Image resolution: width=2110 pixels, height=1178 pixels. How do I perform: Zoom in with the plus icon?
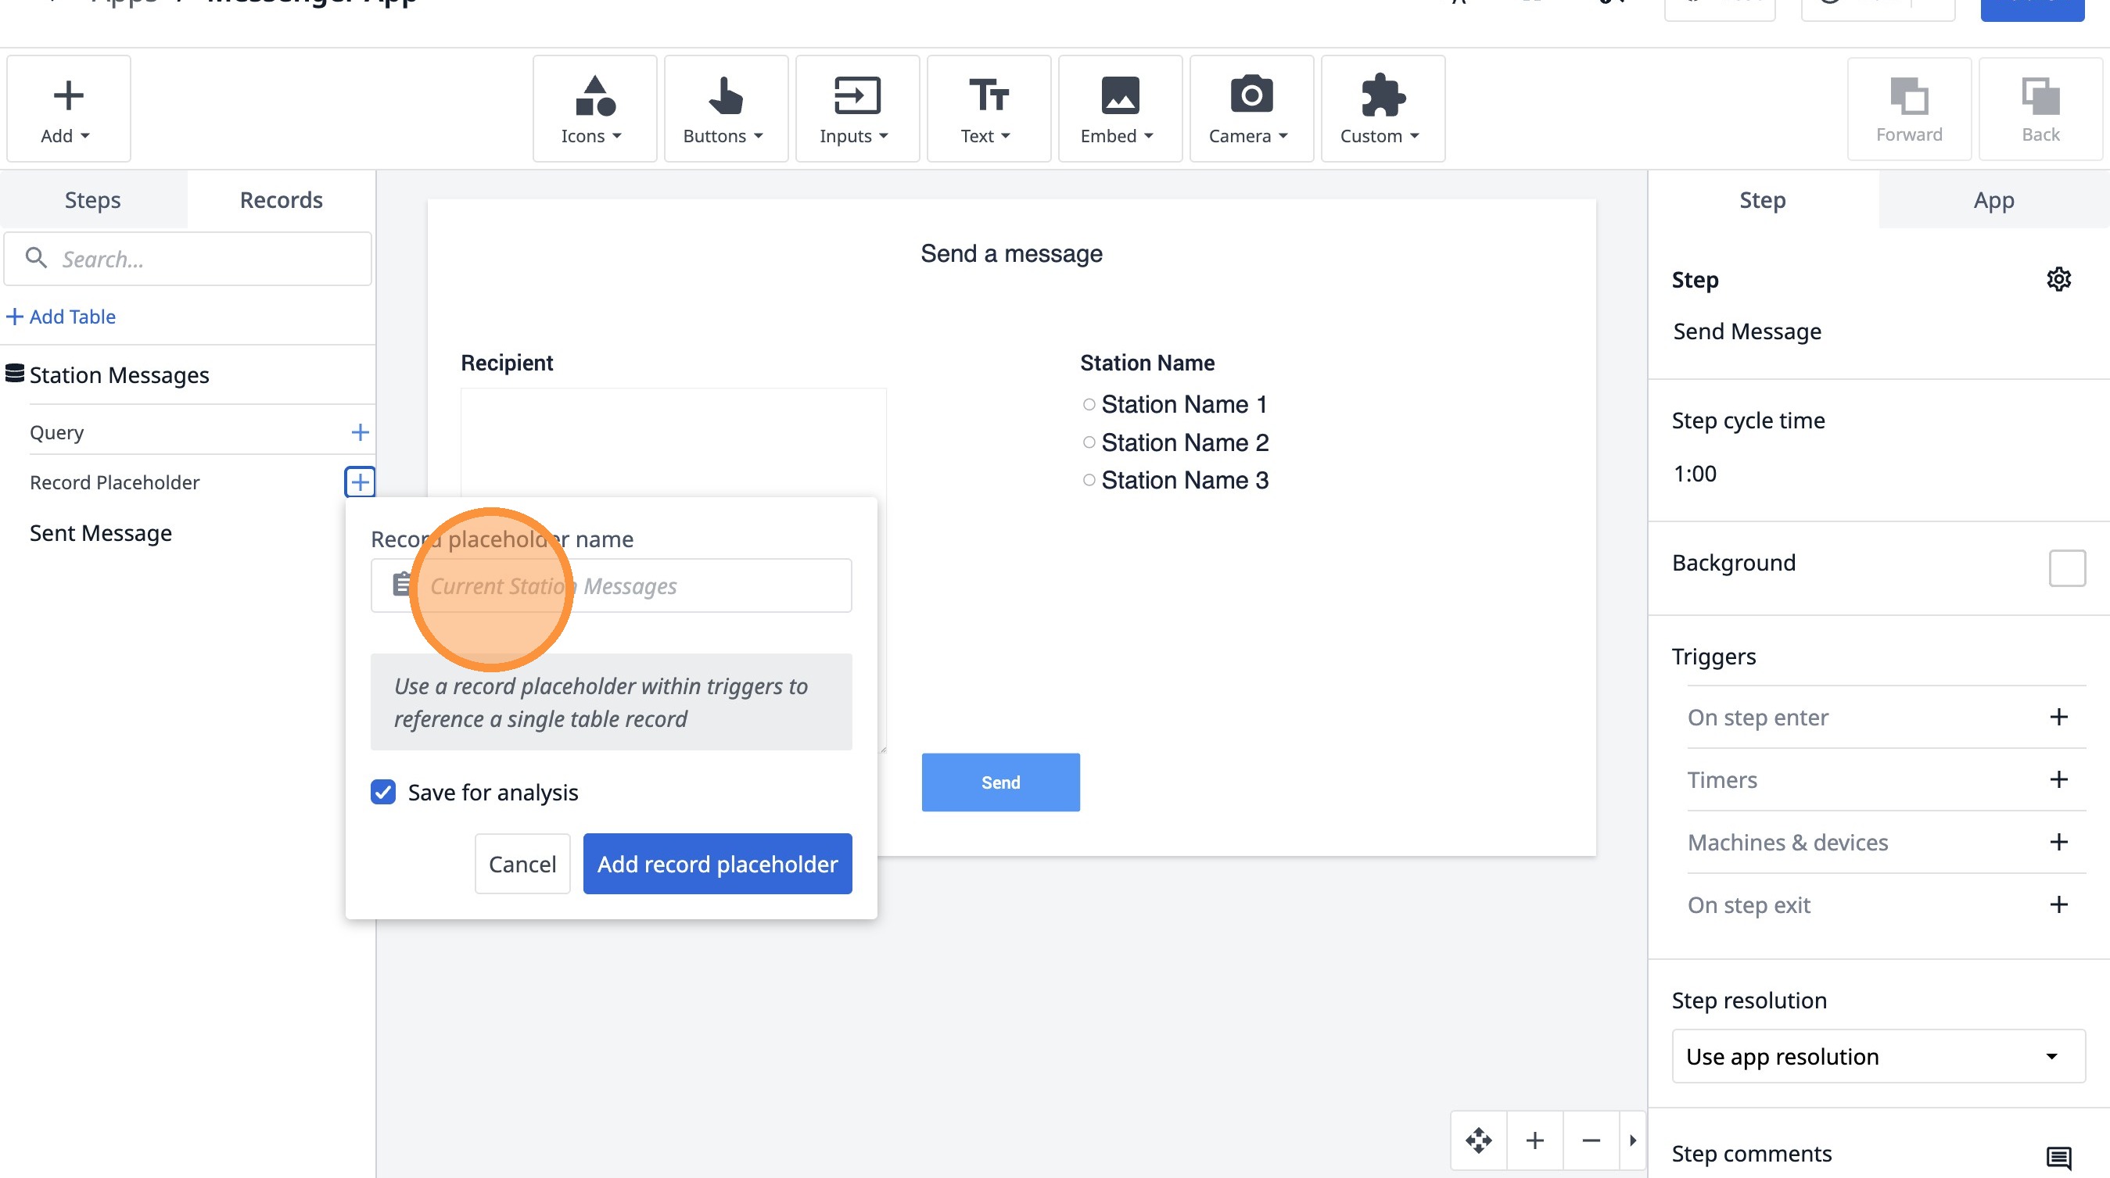pyautogui.click(x=1535, y=1140)
